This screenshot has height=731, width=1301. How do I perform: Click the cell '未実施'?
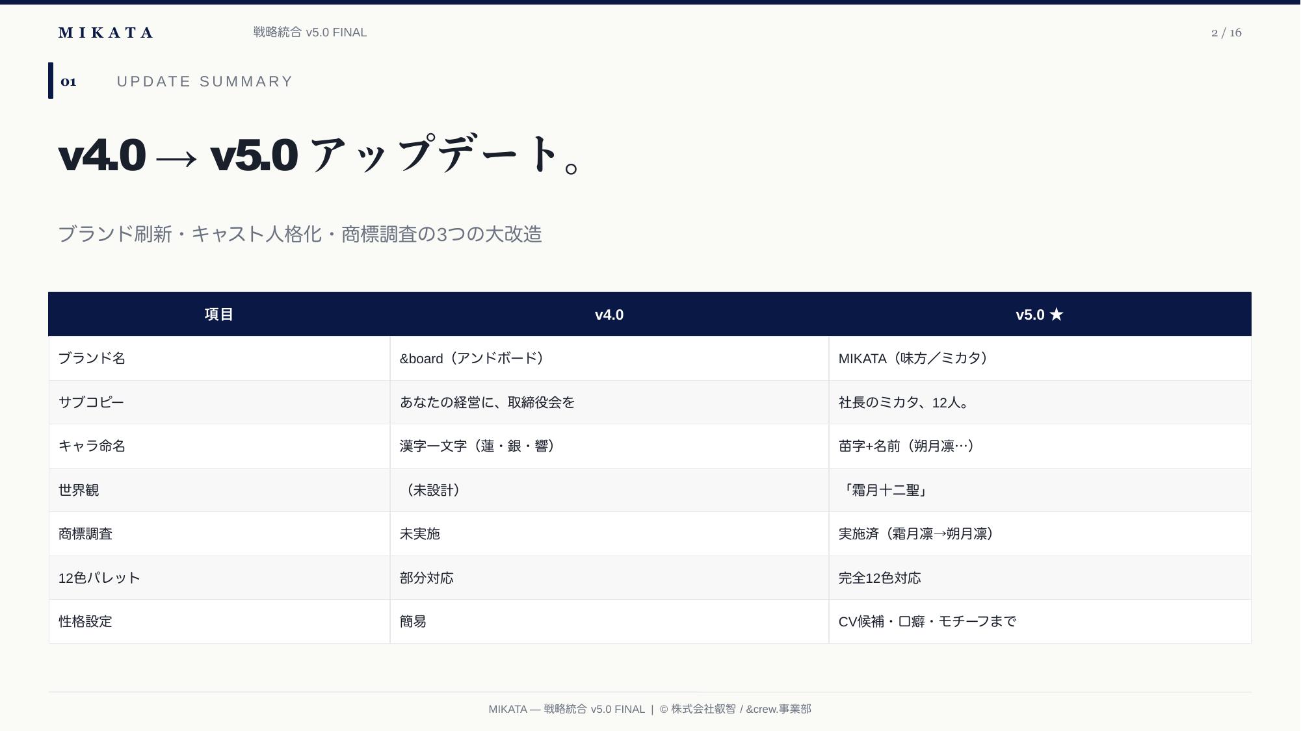coord(609,534)
